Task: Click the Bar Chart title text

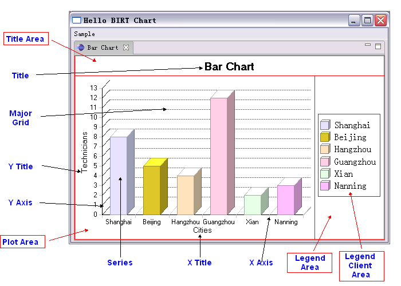Action: coord(229,67)
